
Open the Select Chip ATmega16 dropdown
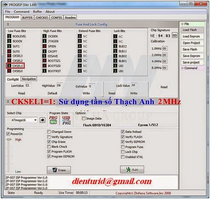coord(35,120)
